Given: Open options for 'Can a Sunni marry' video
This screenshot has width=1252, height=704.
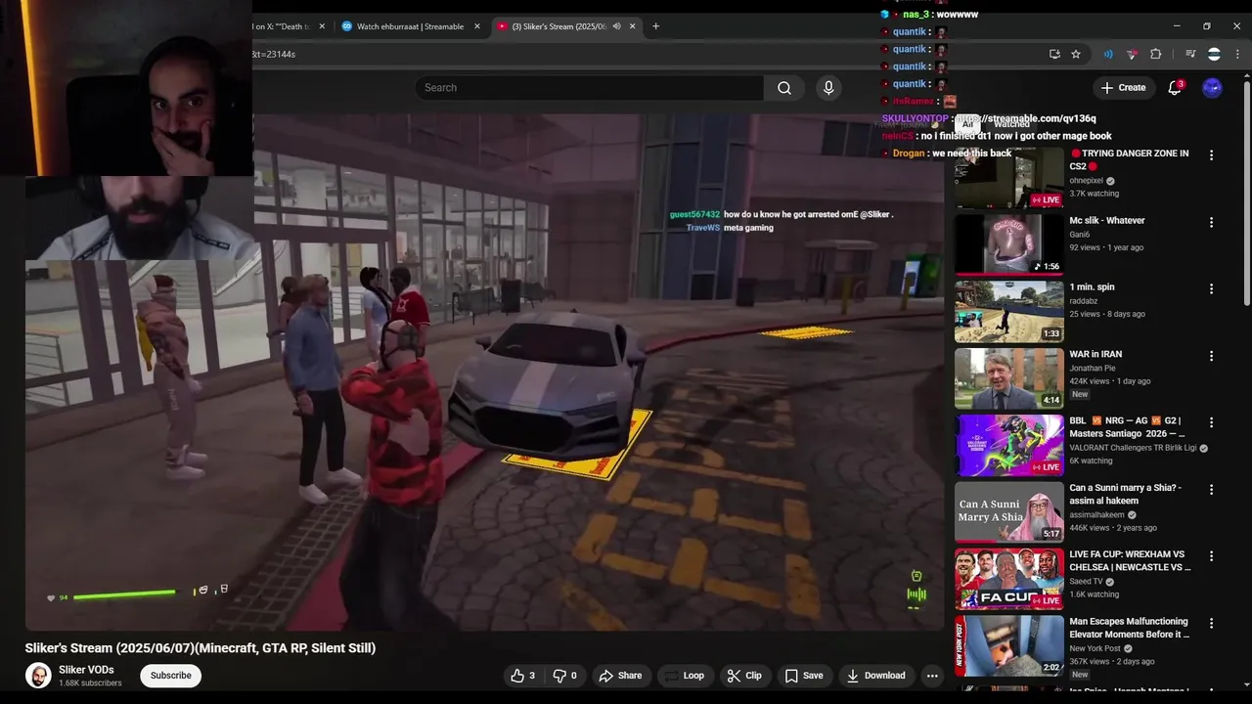Looking at the screenshot, I should click(1211, 489).
